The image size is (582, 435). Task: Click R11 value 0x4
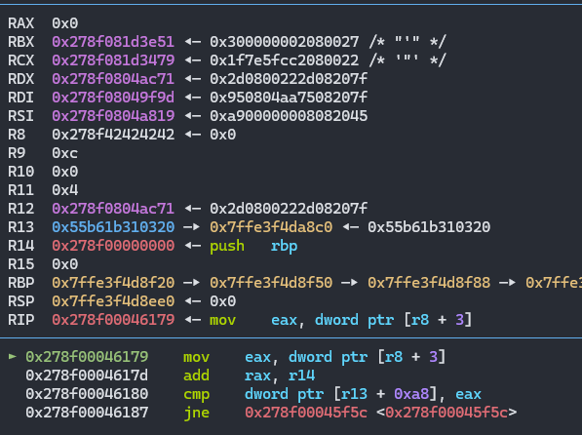(64, 190)
